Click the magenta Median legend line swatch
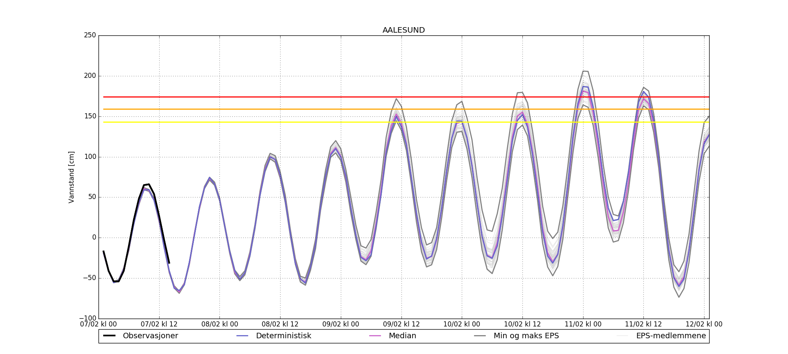The height and width of the screenshot is (354, 788). [x=375, y=336]
